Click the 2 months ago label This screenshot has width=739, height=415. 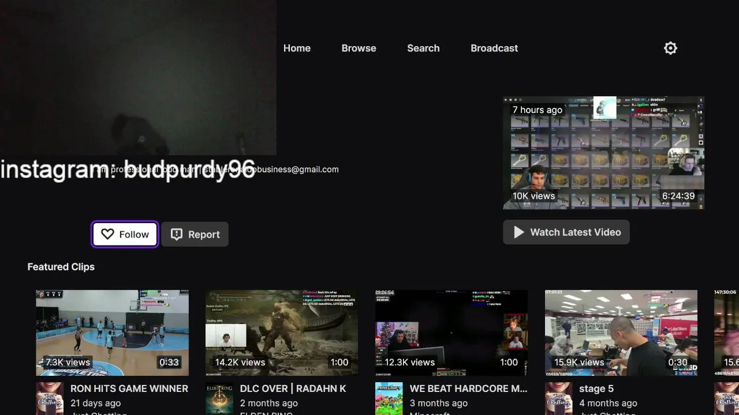pyautogui.click(x=269, y=403)
